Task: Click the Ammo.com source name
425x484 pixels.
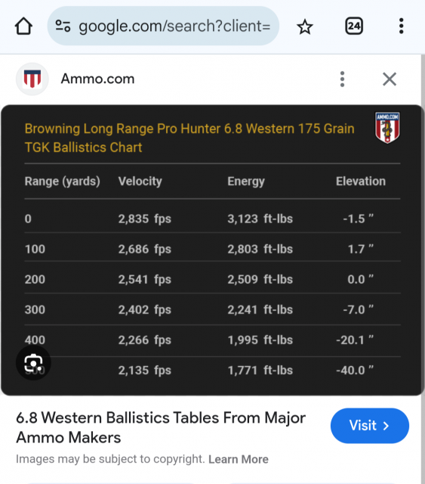Action: pos(97,79)
